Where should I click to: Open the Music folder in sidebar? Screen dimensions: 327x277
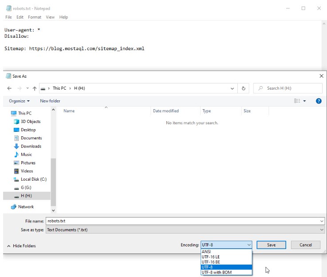pyautogui.click(x=23, y=154)
